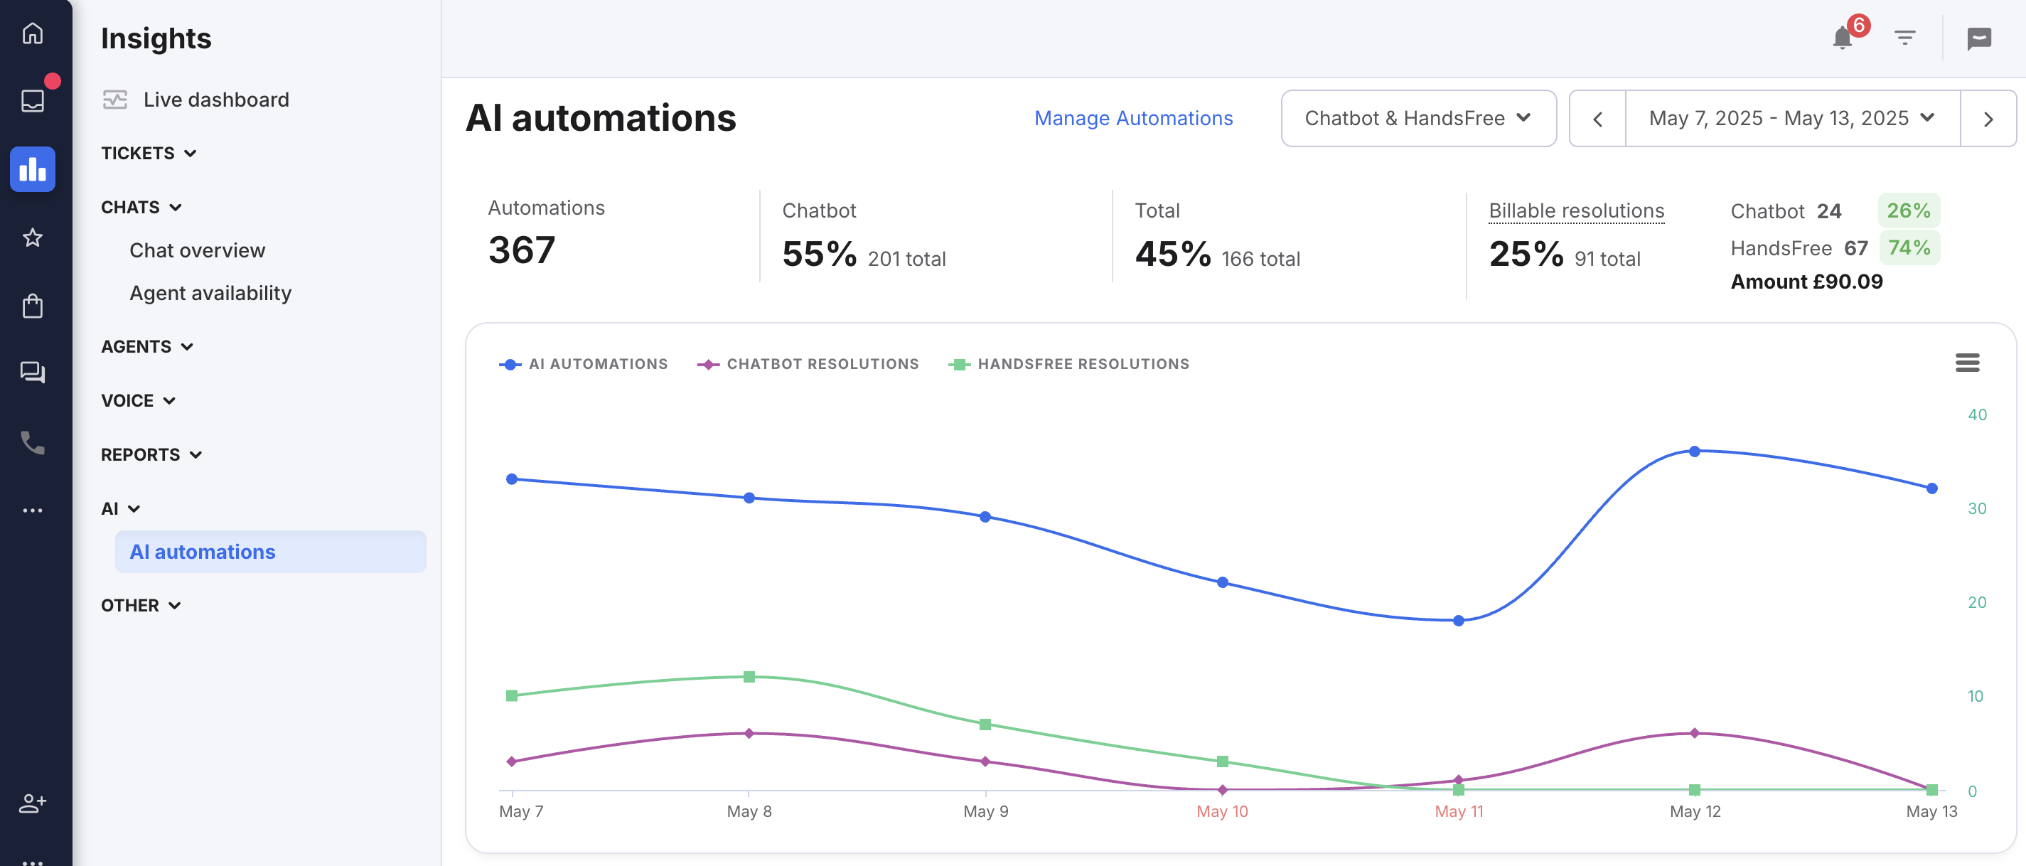Open the inbox tray icon
The width and height of the screenshot is (2026, 866).
coord(32,101)
